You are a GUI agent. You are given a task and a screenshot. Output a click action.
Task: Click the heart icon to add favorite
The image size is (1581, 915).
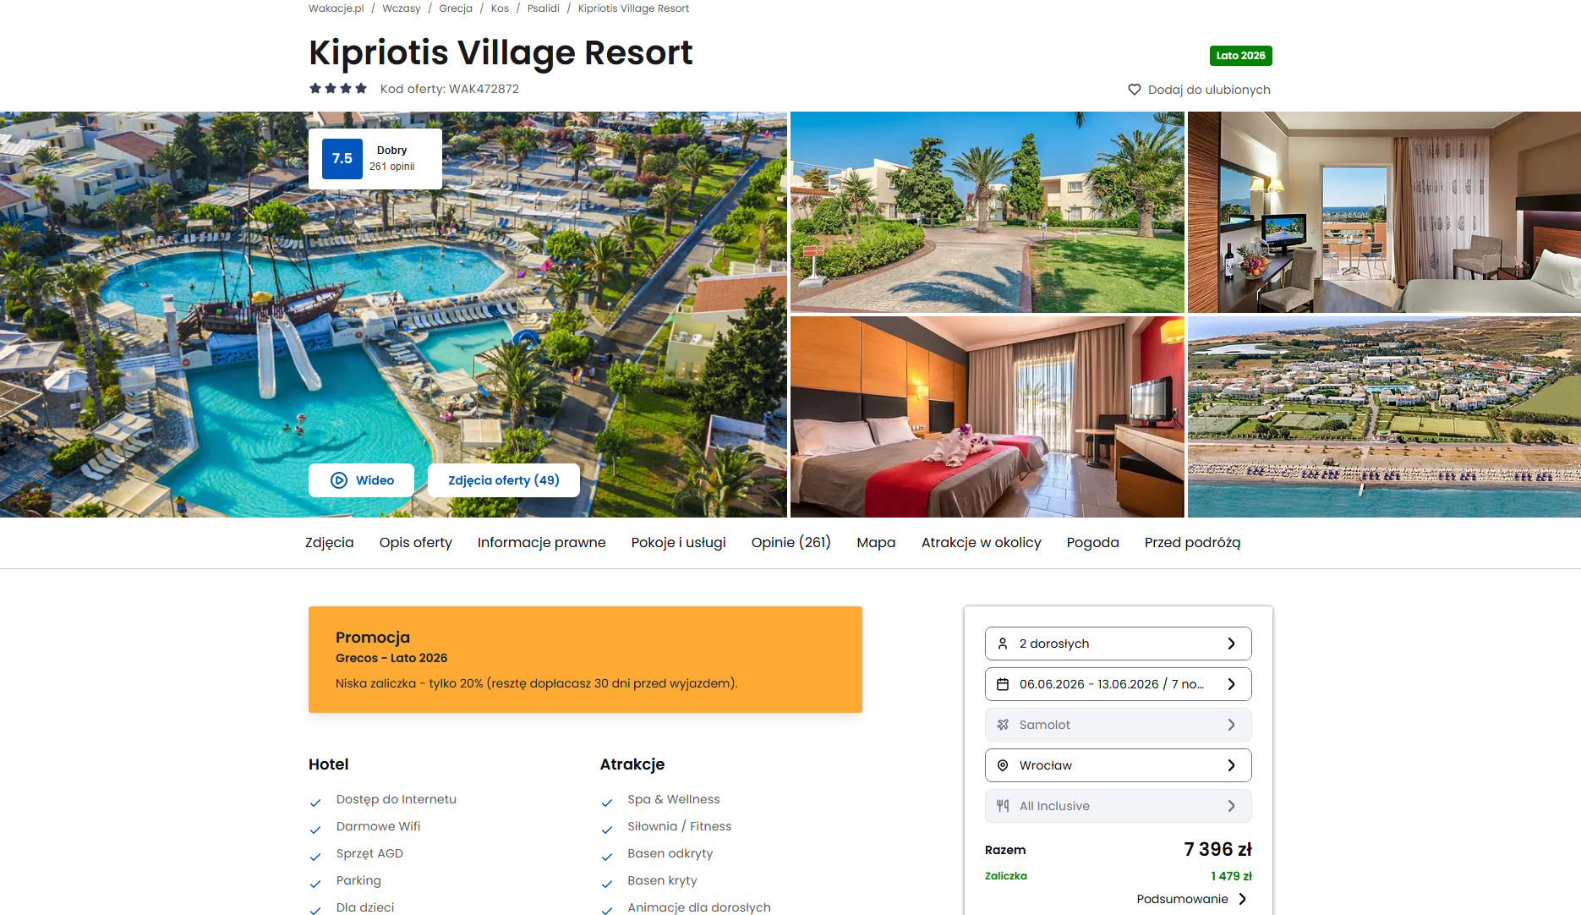(x=1135, y=90)
